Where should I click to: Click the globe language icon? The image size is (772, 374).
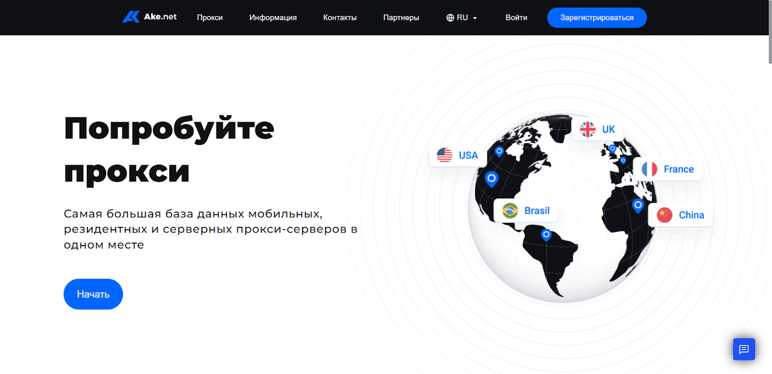pos(450,18)
